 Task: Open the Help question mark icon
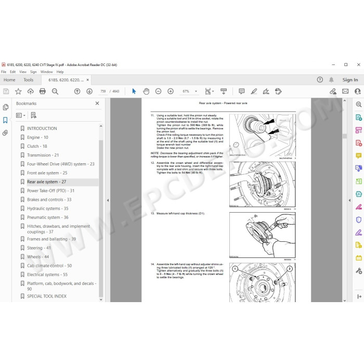tap(320, 80)
